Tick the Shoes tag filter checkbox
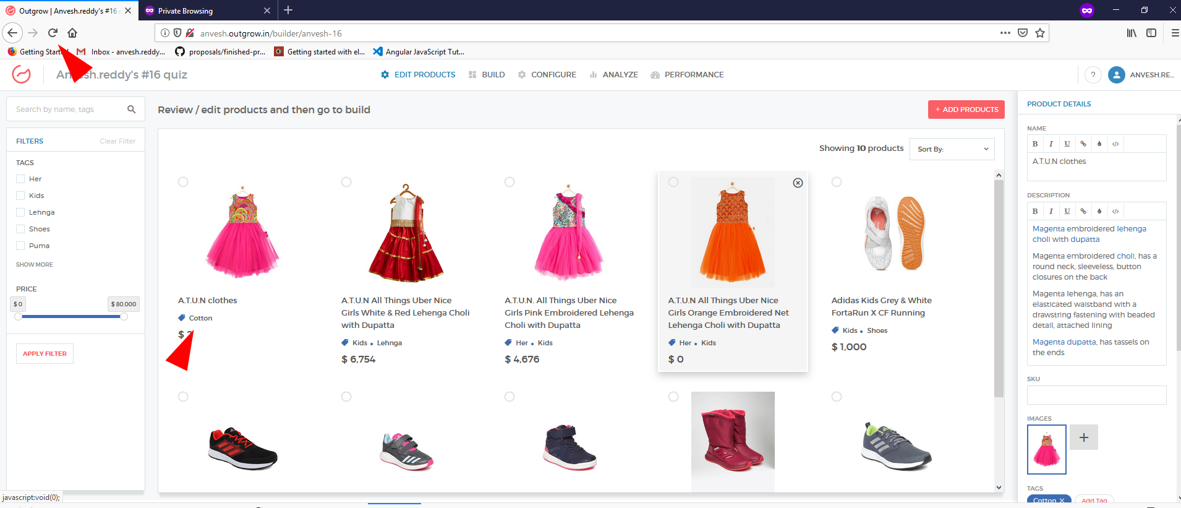This screenshot has height=508, width=1181. click(x=20, y=229)
